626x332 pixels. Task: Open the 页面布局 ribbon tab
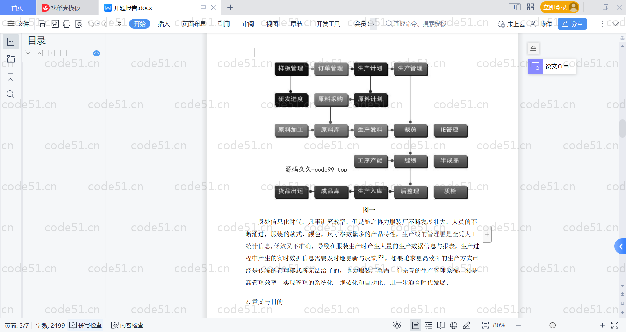194,24
